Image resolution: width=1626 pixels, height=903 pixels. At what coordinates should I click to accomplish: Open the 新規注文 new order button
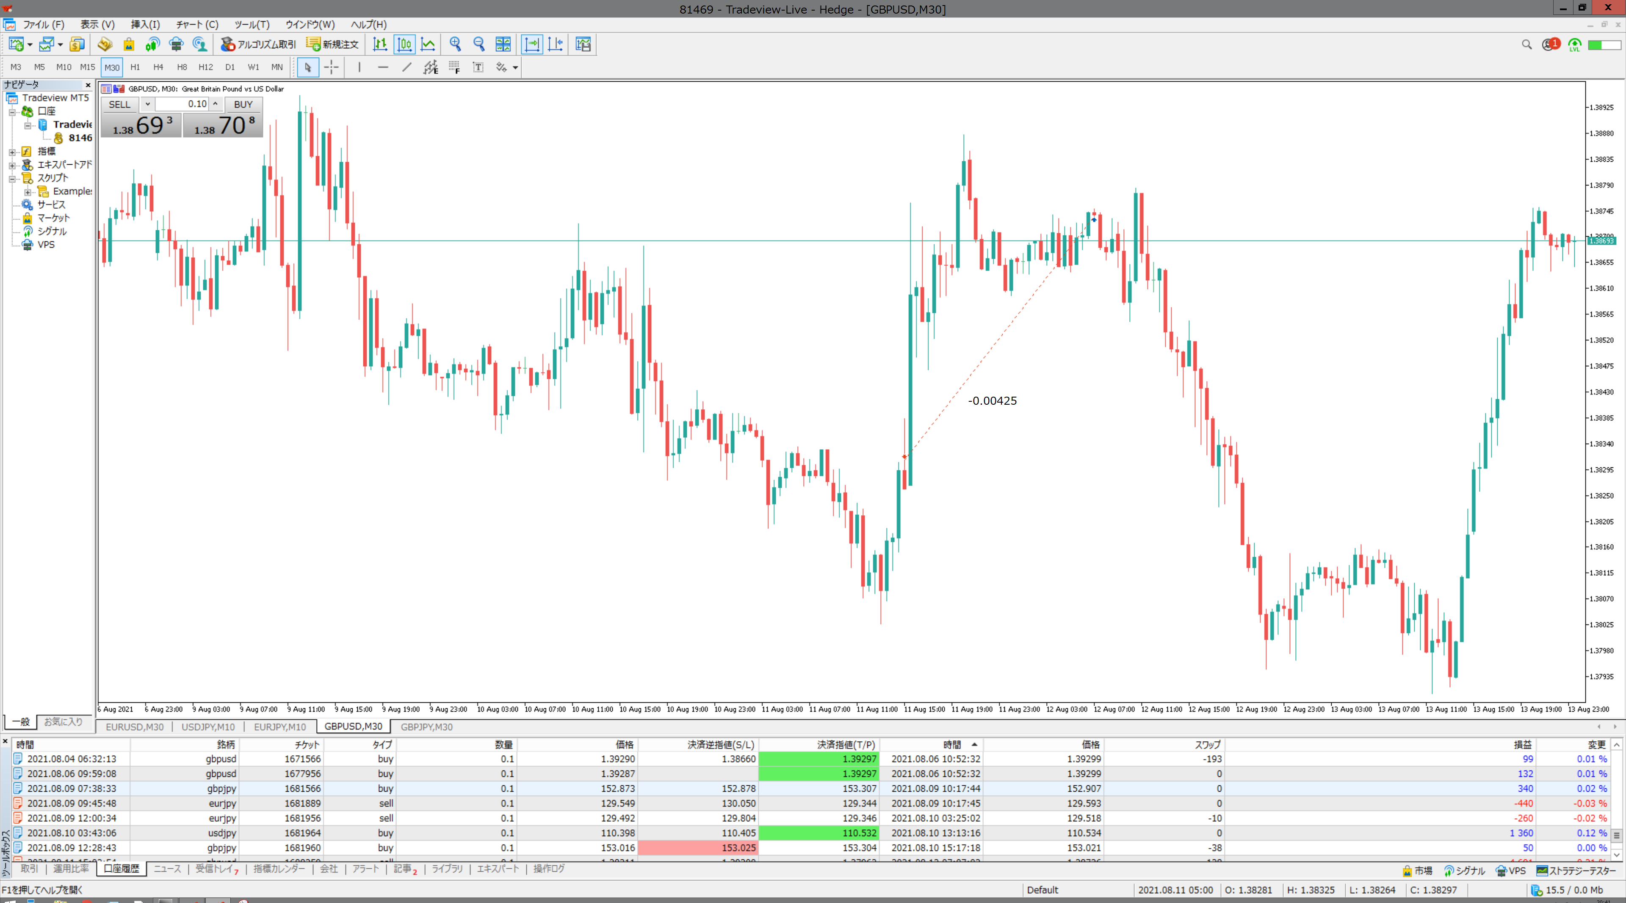click(x=333, y=44)
